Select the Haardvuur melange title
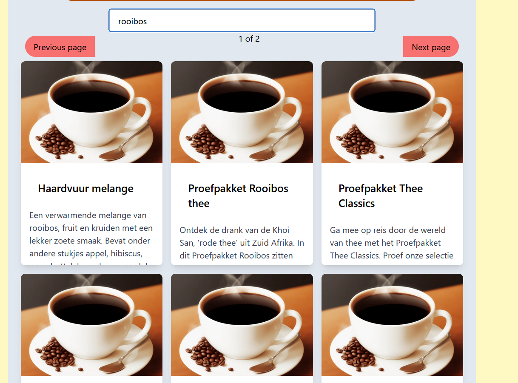 click(x=85, y=188)
